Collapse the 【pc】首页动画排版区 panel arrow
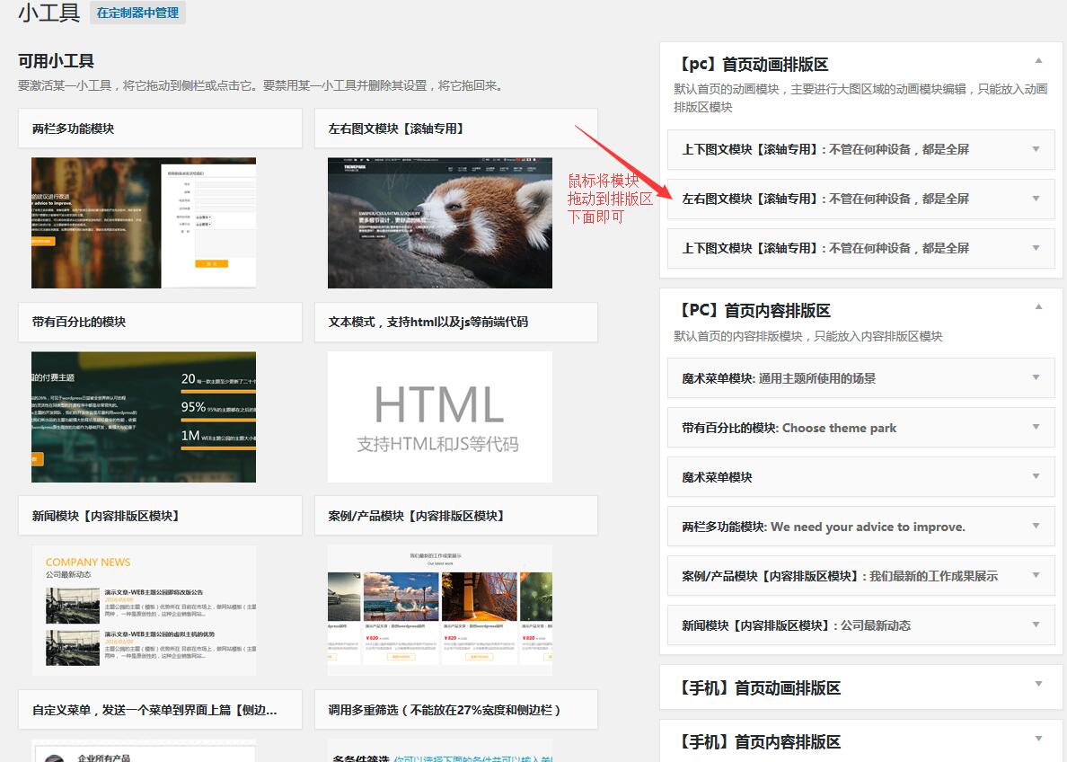Screen dimensions: 1067x762 coord(1038,61)
